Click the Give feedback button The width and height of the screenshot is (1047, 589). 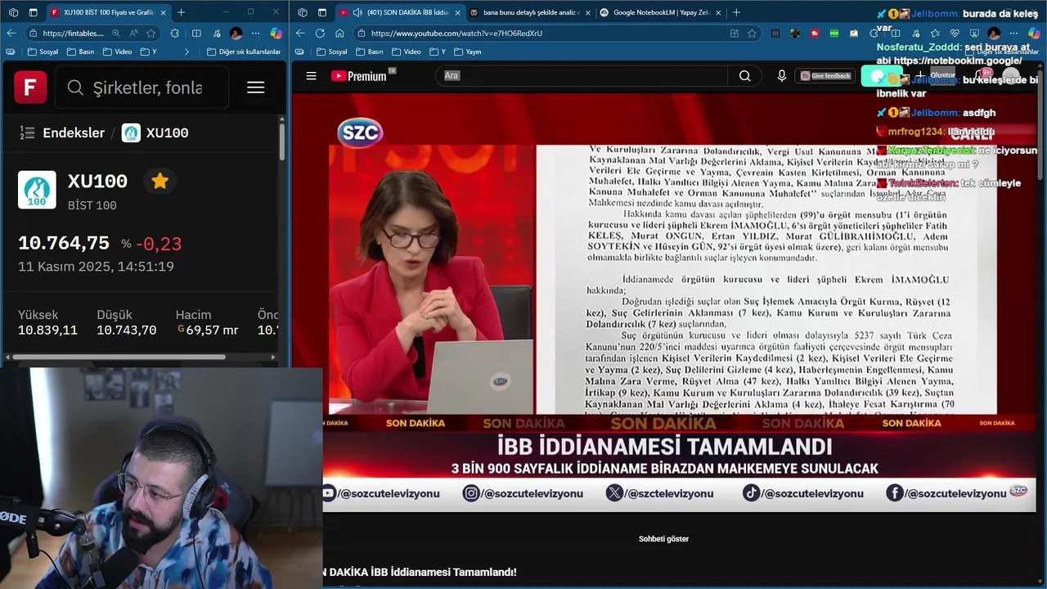pyautogui.click(x=825, y=76)
